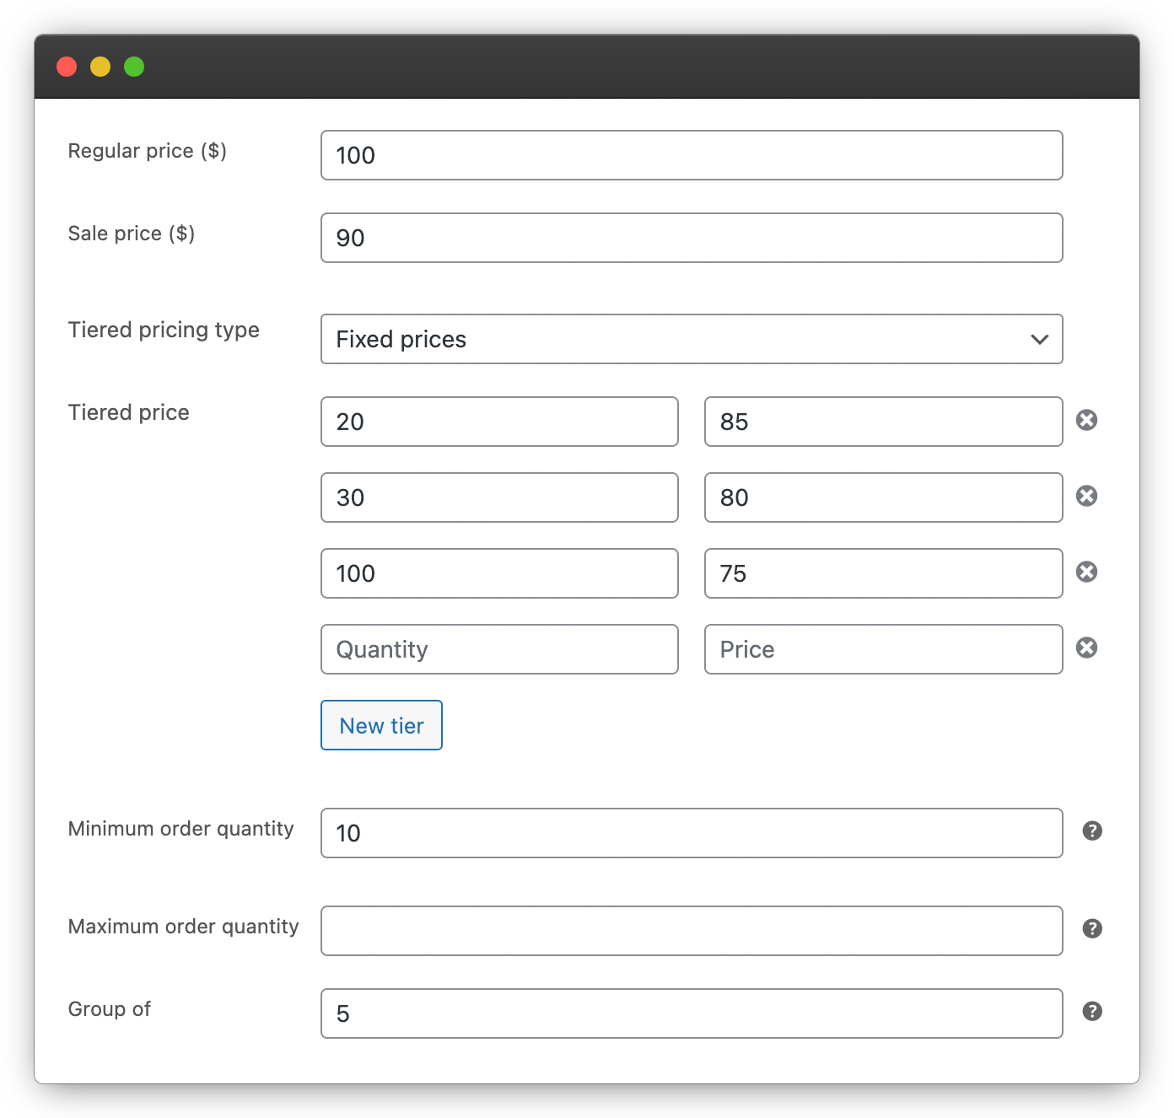
Task: Click the tier price field showing 85
Action: (x=882, y=422)
